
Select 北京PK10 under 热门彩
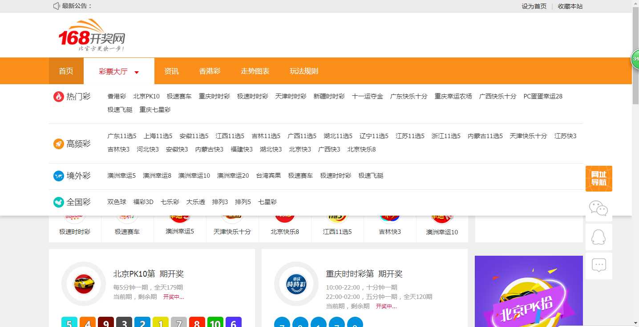point(146,96)
